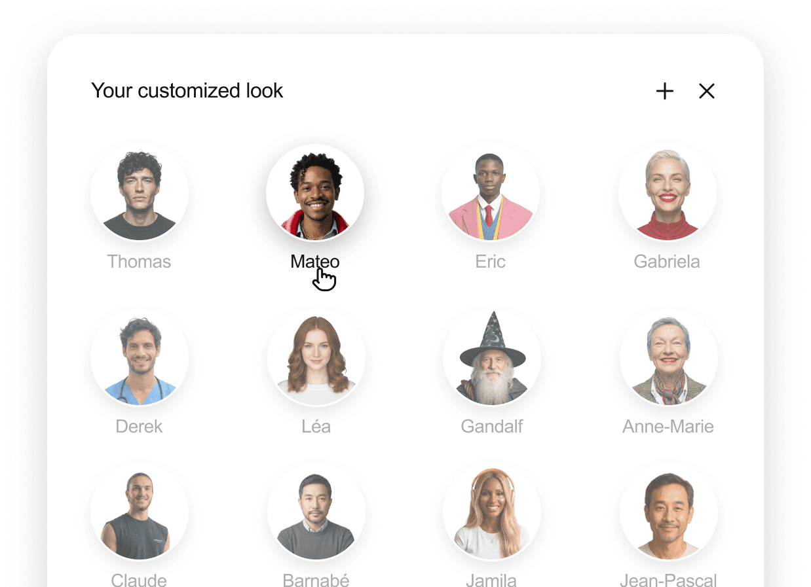Pick the Gandalf wizard avatar
This screenshot has width=811, height=587.
(492, 357)
